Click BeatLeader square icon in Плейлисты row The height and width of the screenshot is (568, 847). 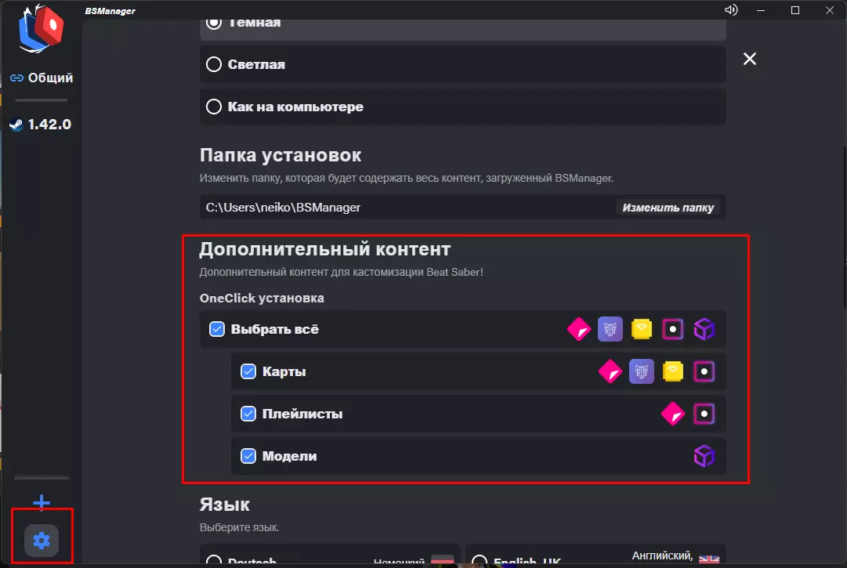point(704,414)
